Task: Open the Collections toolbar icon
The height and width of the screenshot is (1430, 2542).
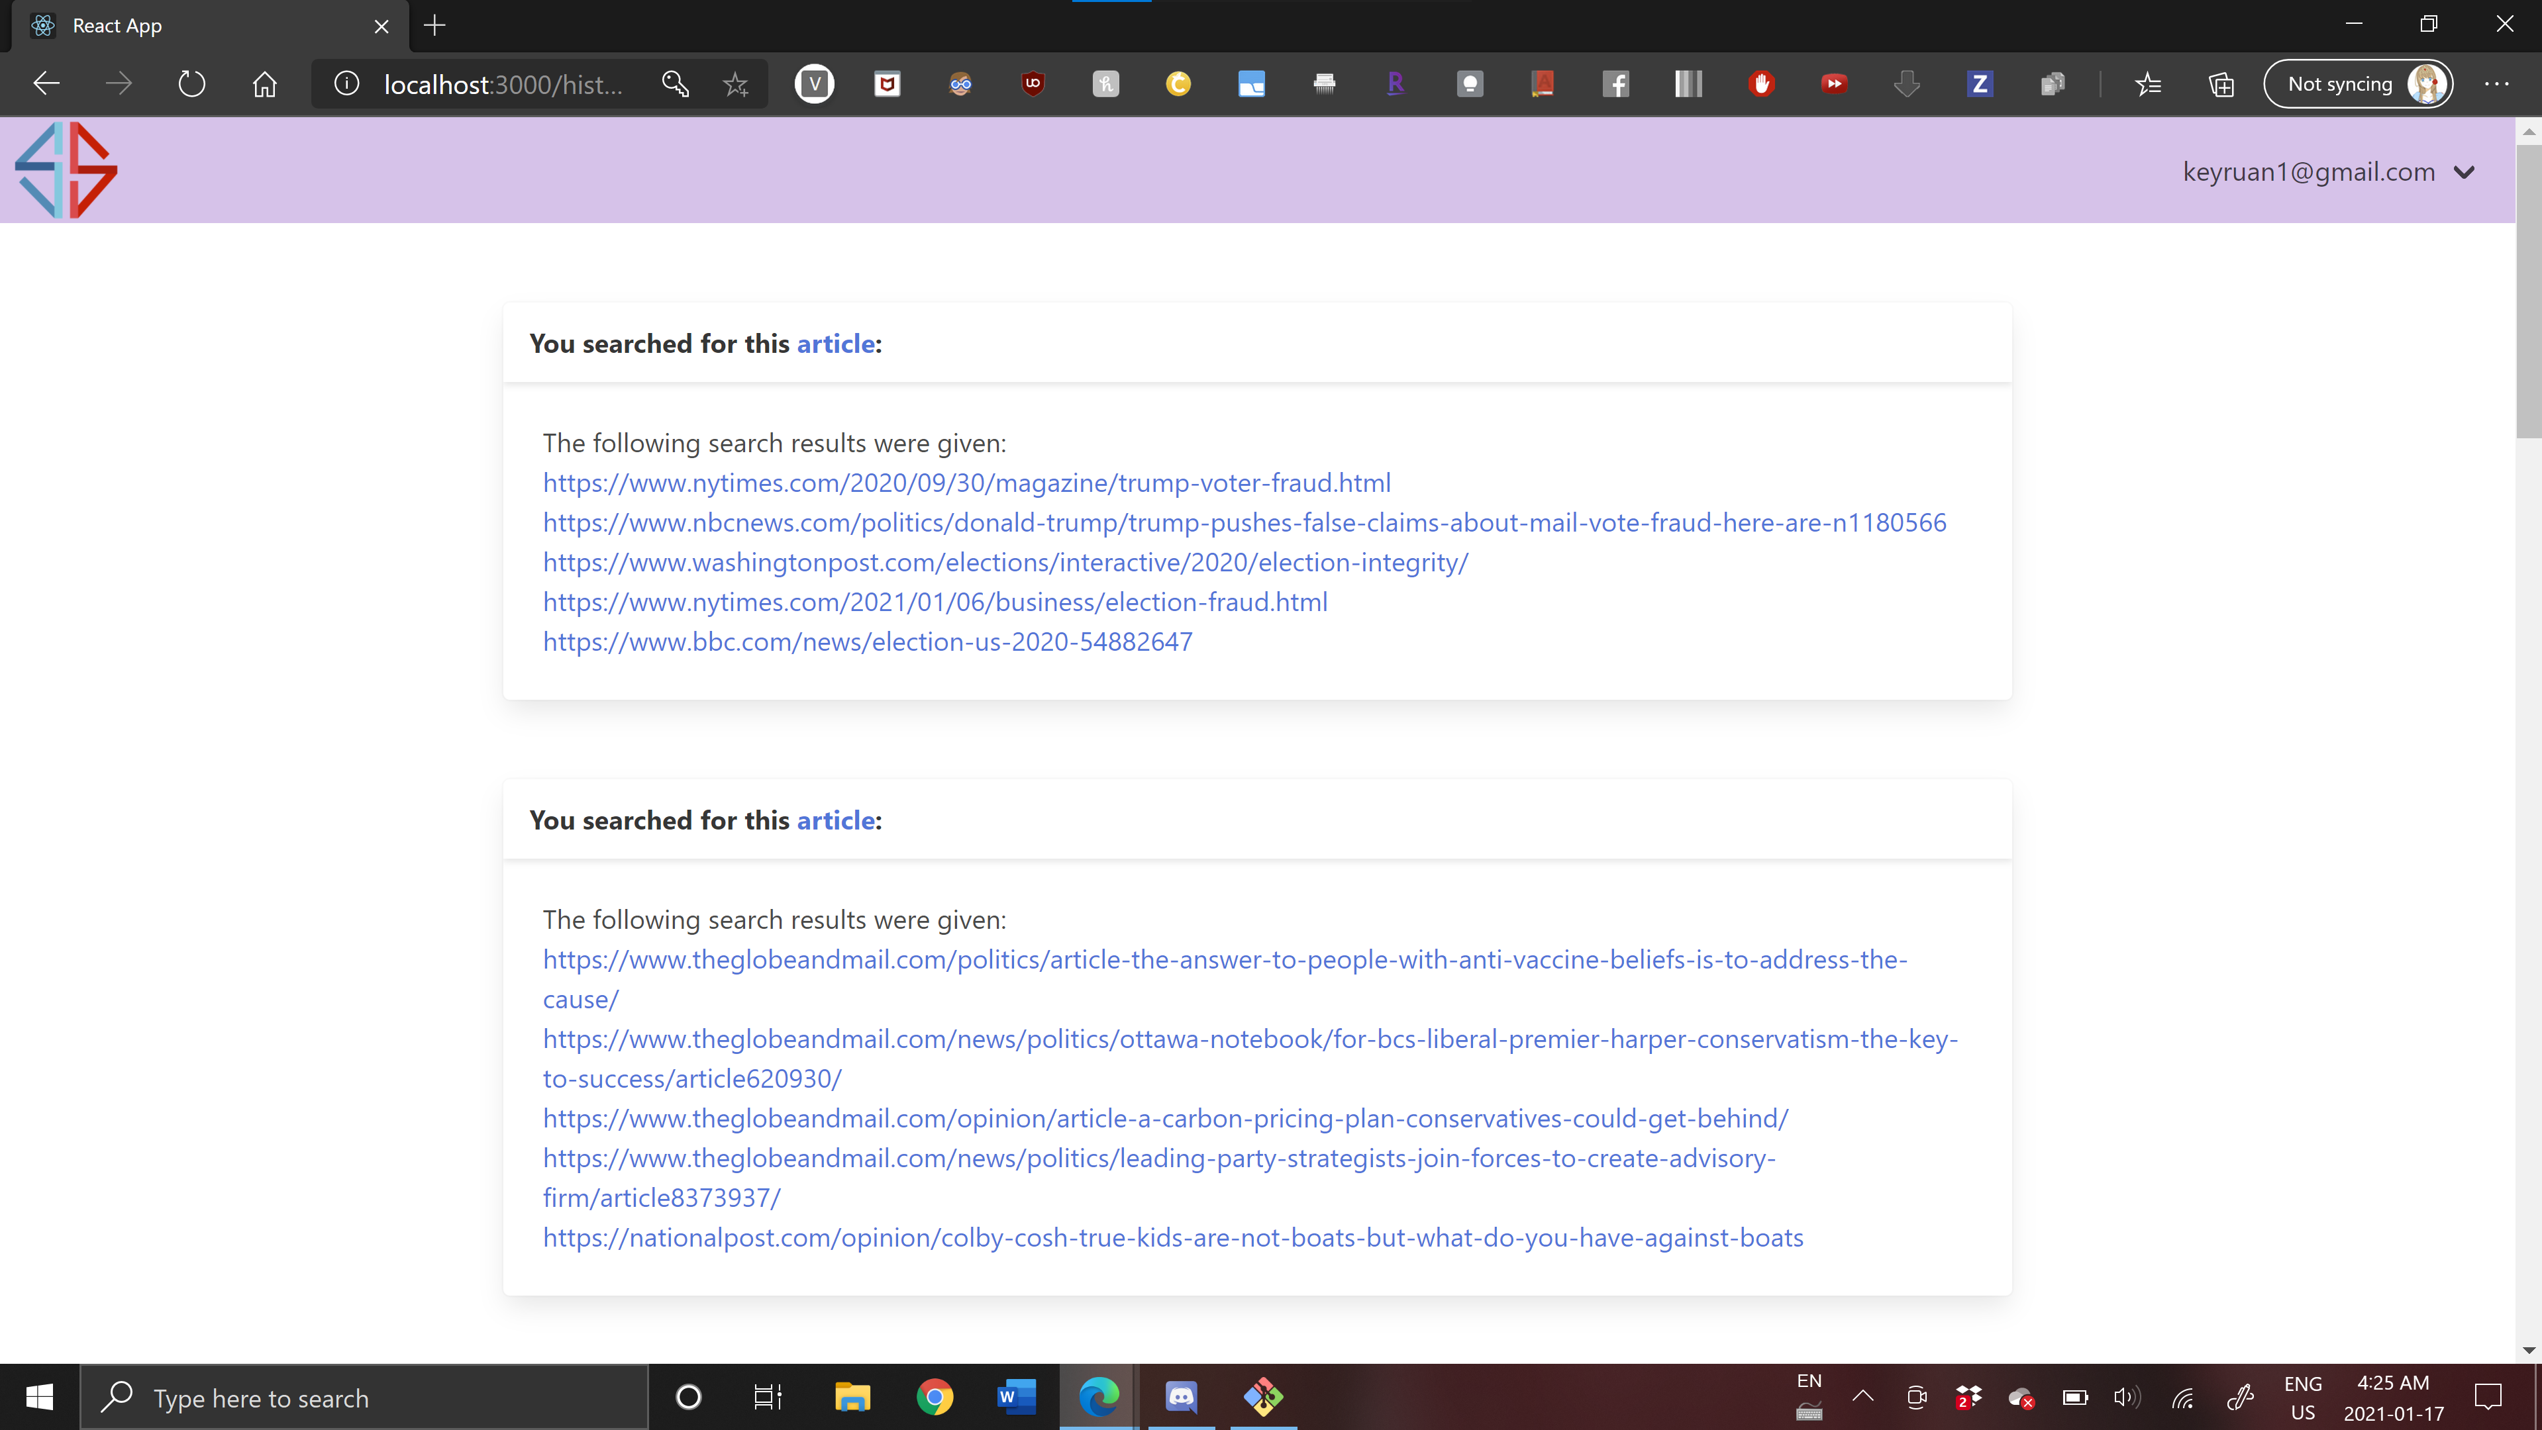Action: click(2220, 84)
